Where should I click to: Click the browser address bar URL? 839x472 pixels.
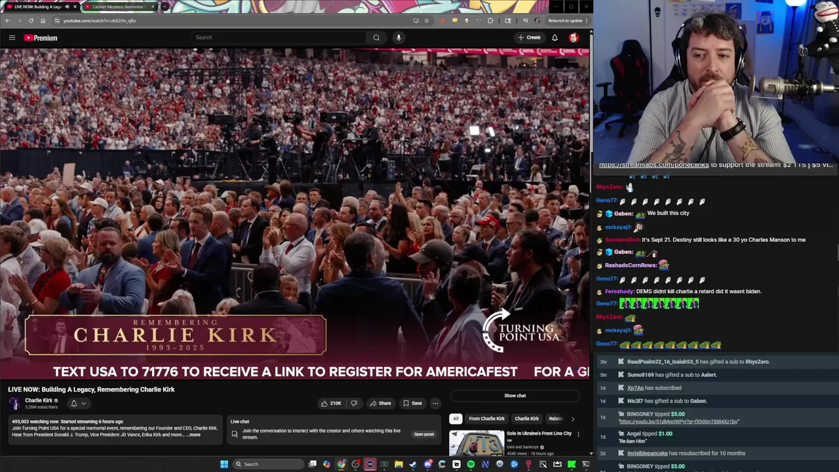click(100, 20)
